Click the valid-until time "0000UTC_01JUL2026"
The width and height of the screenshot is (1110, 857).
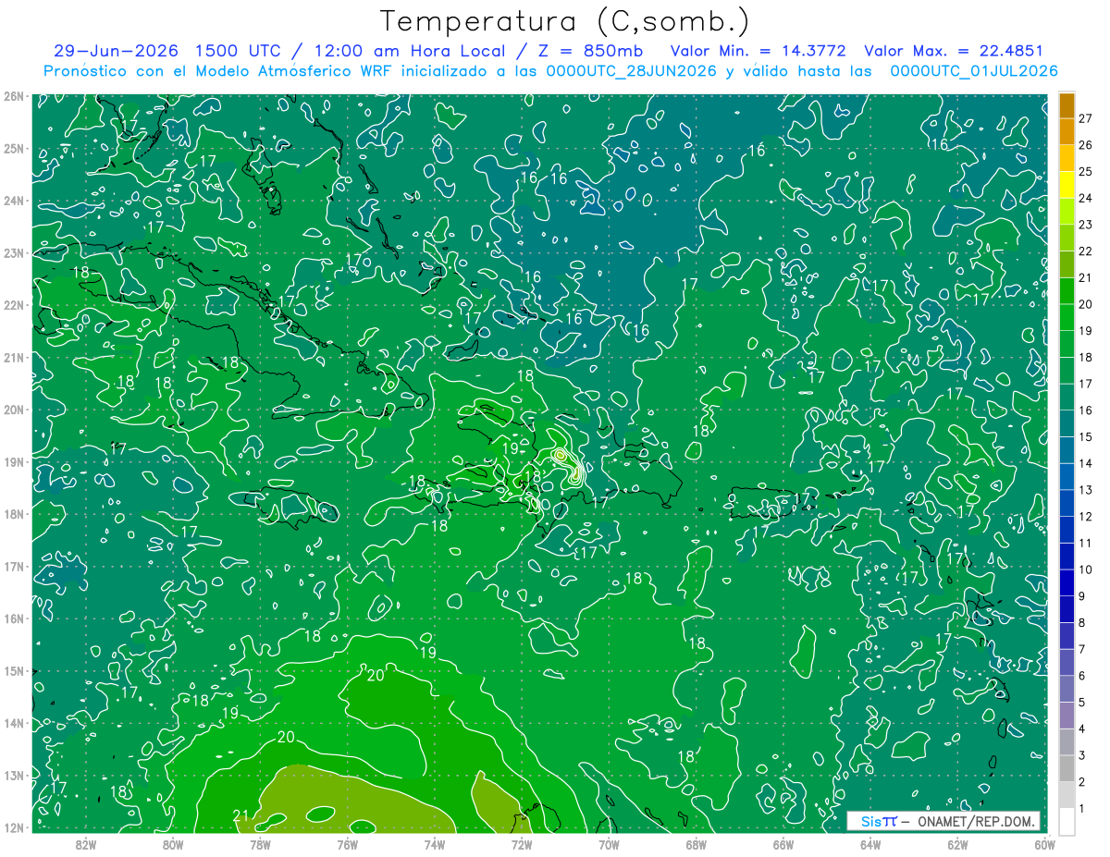coord(973,71)
